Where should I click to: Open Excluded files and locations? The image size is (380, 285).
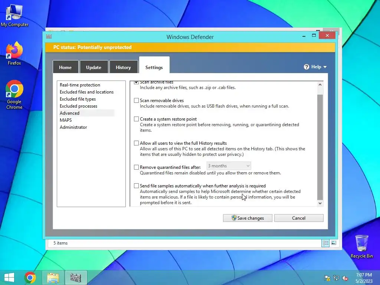[x=86, y=92]
